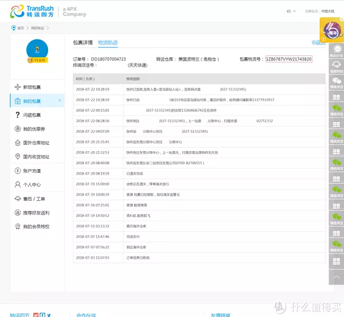The width and height of the screenshot is (344, 317).
Task: Click the arrow on the anniversary banner
Action: click(323, 39)
